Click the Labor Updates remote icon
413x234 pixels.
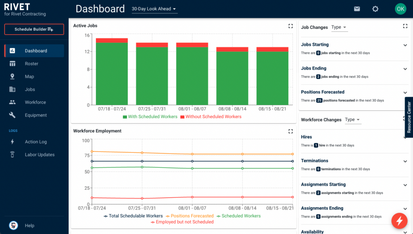click(x=13, y=154)
